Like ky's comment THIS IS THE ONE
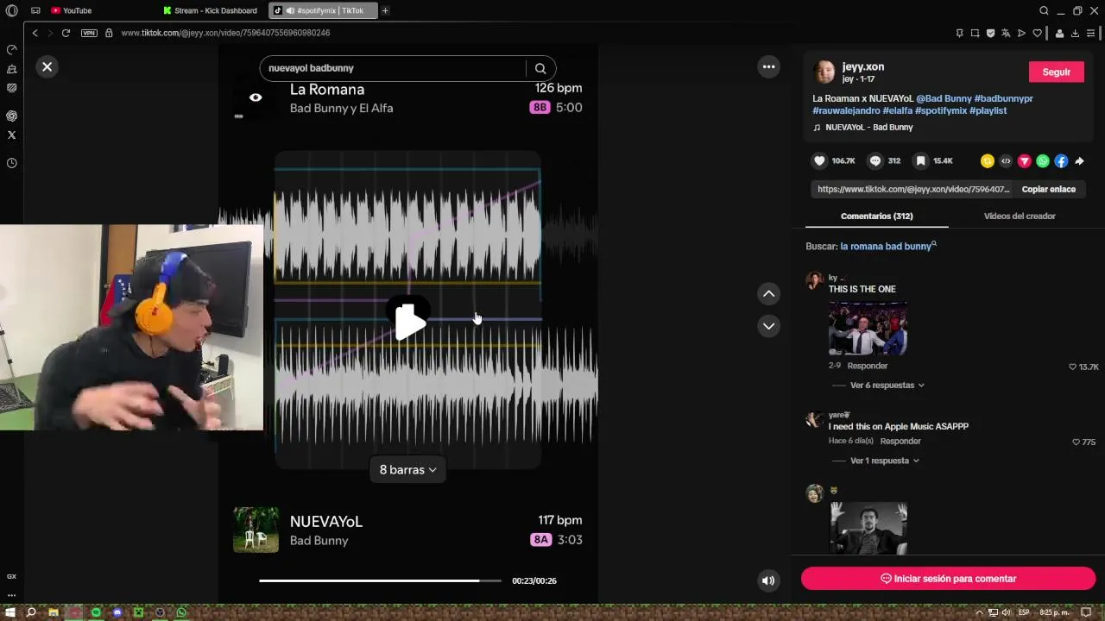The image size is (1105, 621). (1075, 367)
